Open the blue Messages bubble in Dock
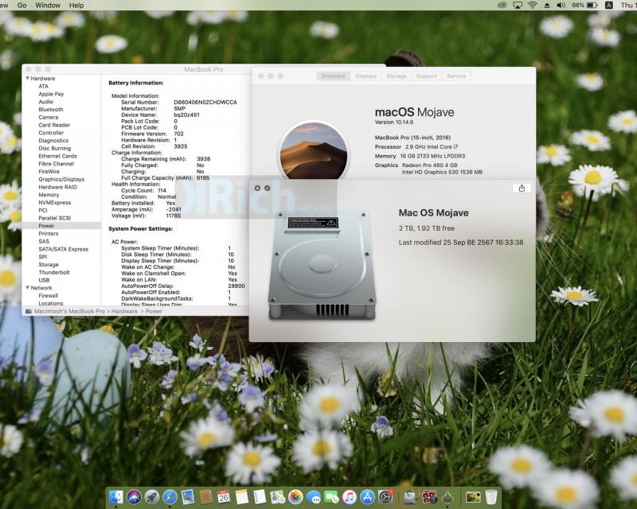The width and height of the screenshot is (637, 509). point(313,497)
